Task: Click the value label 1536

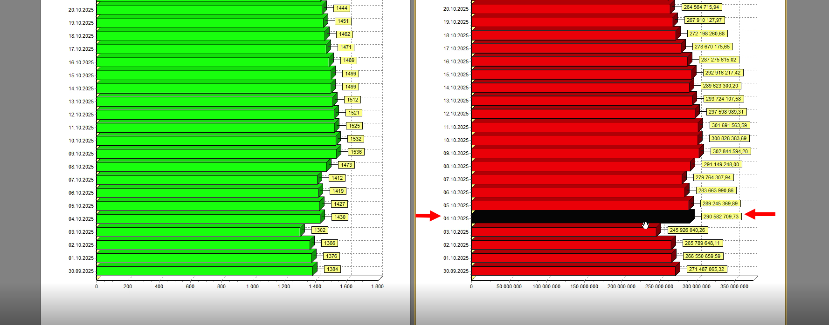Action: point(356,152)
